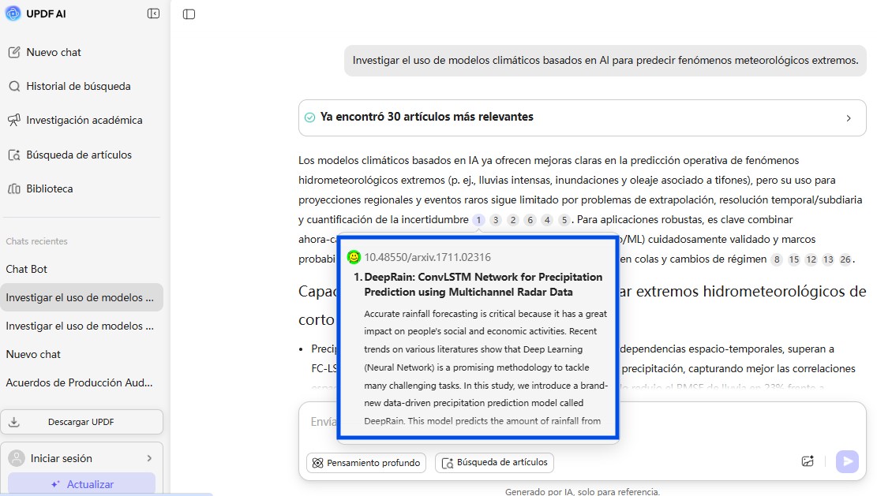The height and width of the screenshot is (496, 877).
Task: Click the send message arrow button
Action: 847,461
